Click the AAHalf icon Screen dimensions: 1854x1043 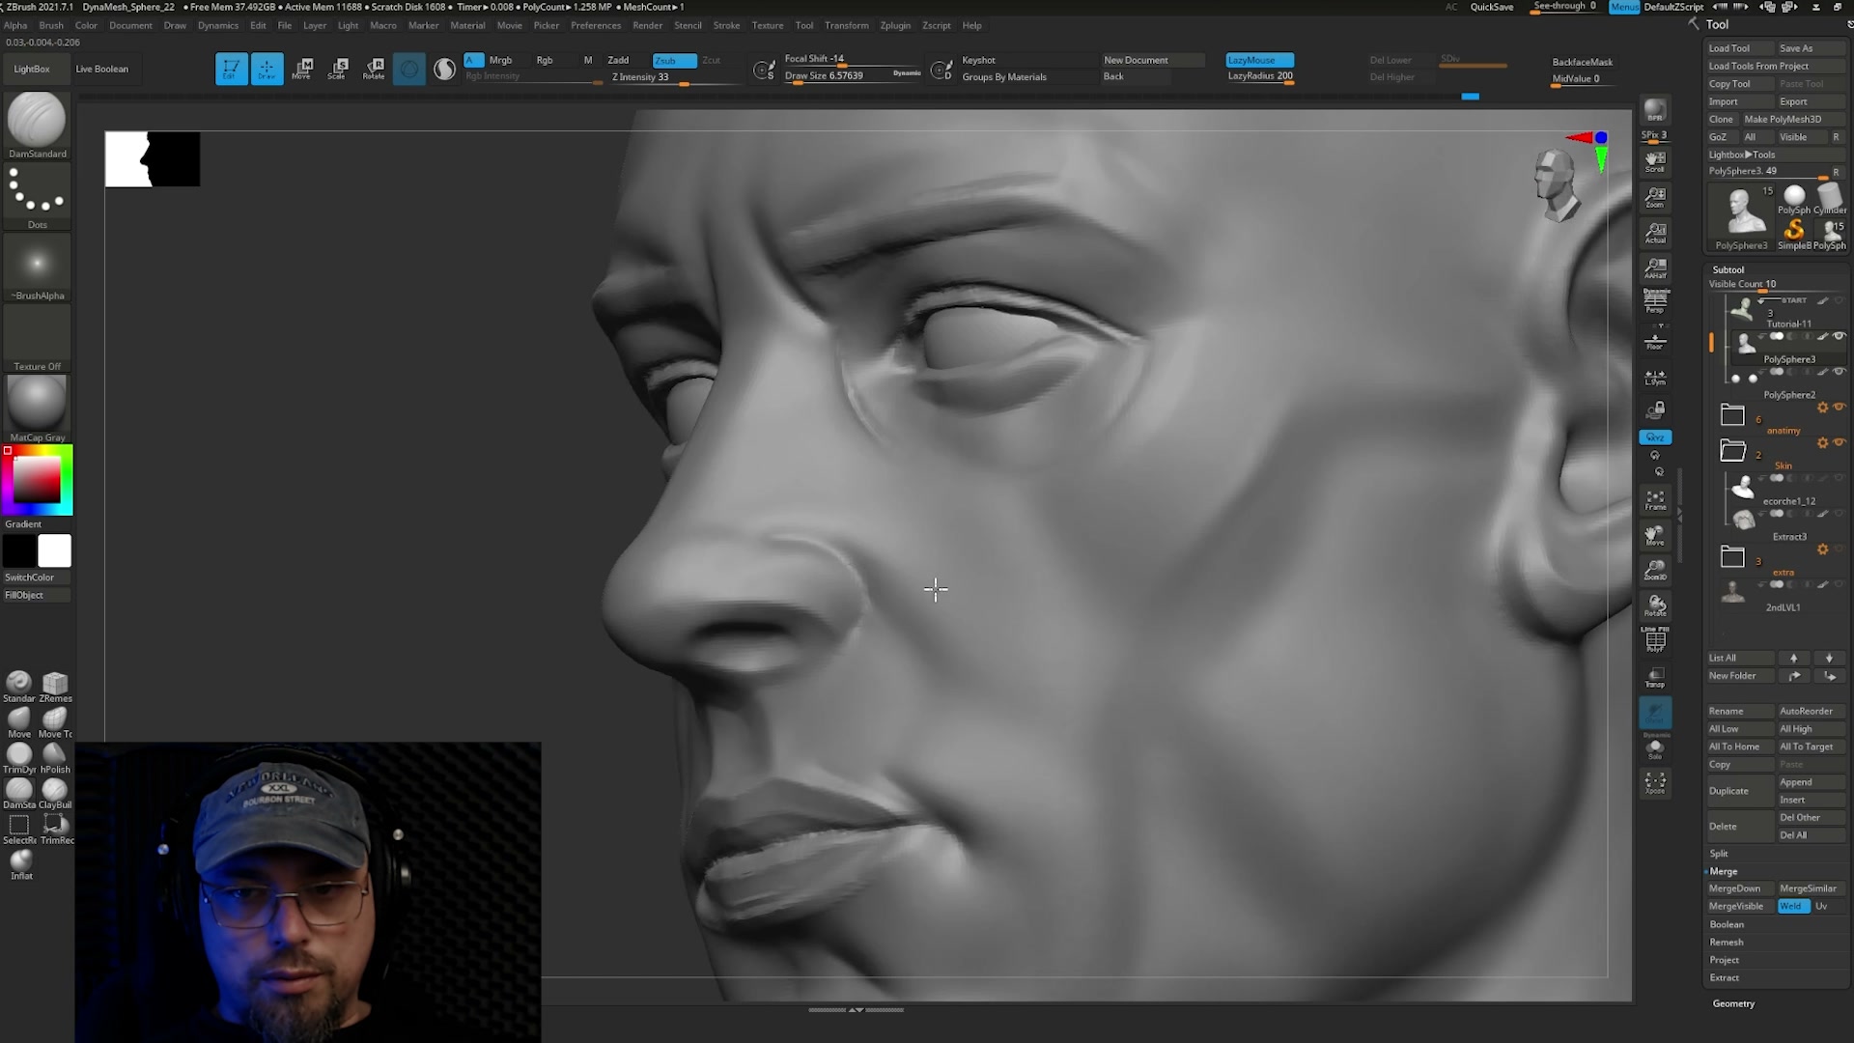[x=1655, y=268]
